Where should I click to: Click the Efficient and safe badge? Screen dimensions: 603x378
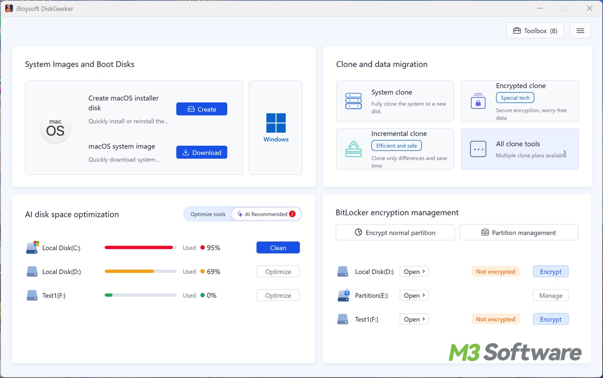(396, 146)
